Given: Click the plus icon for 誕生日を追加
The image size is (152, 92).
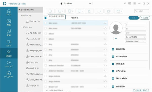Looking at the screenshot, I should (x=113, y=78).
